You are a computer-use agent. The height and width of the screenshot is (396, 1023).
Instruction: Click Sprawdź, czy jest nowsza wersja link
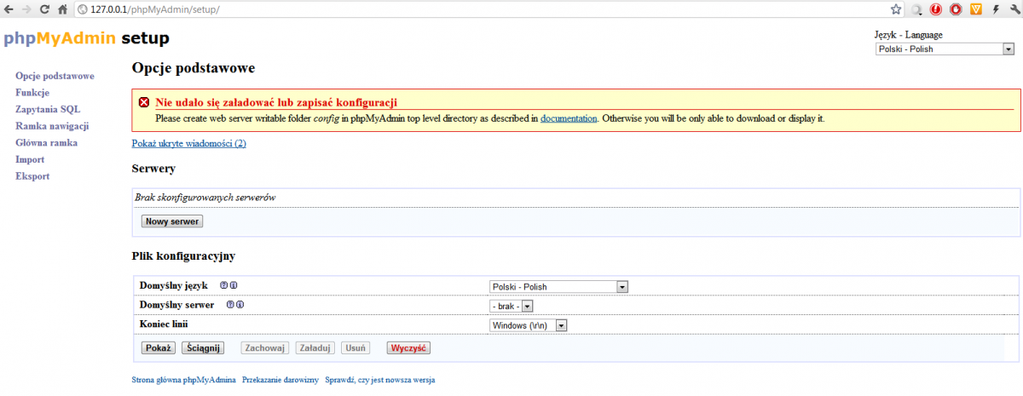(380, 379)
